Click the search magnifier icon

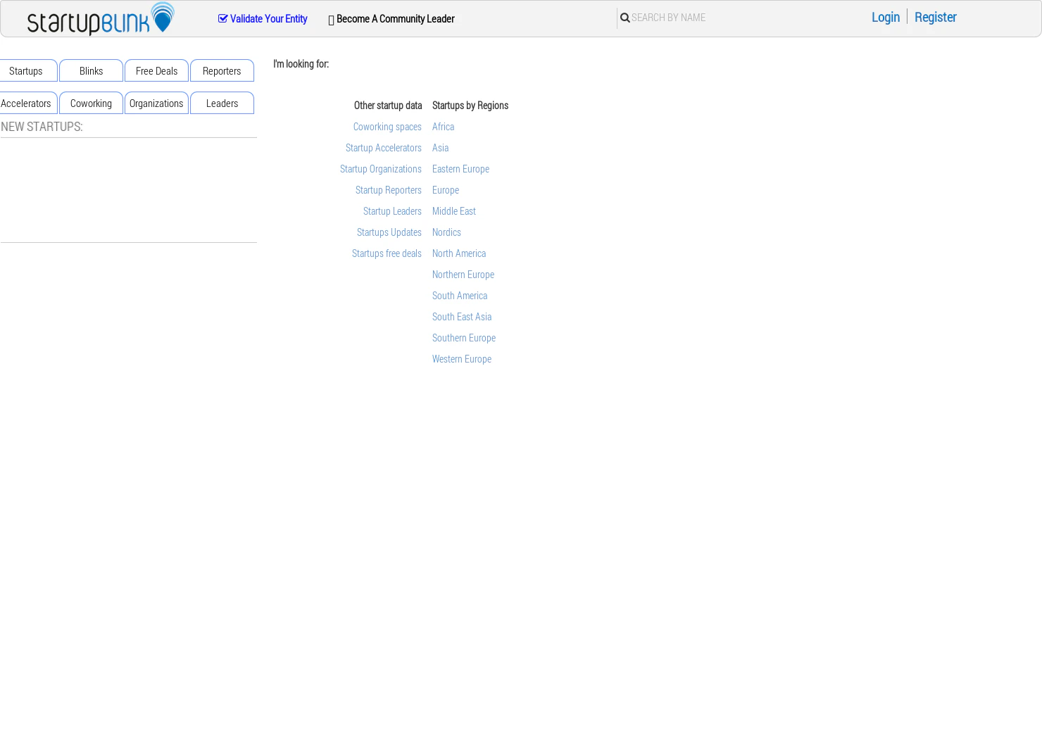click(624, 18)
